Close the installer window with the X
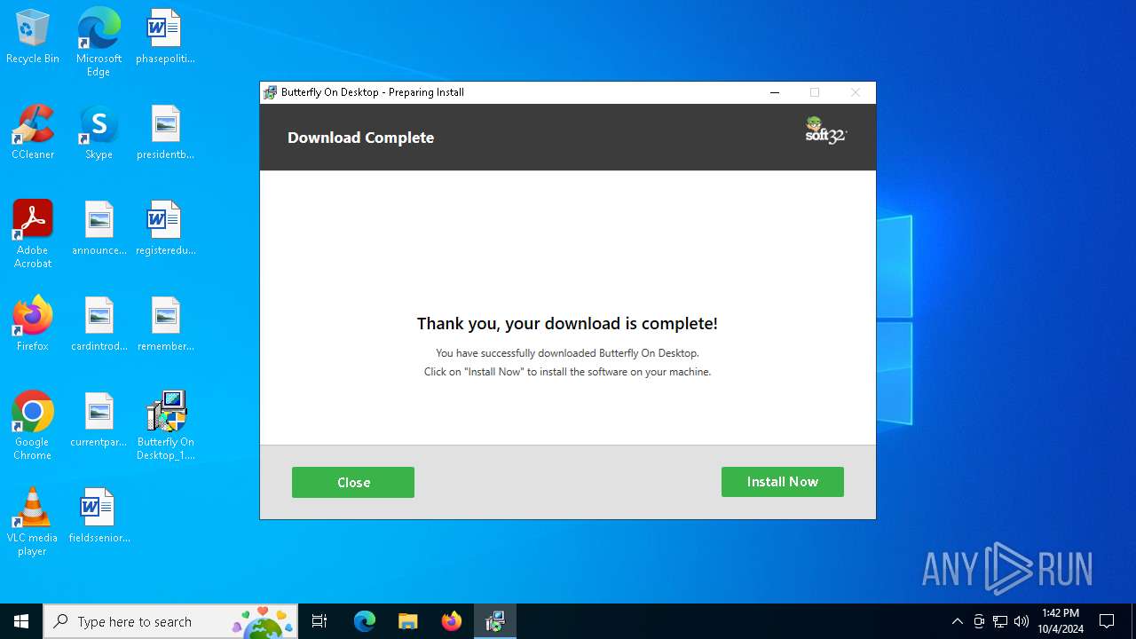This screenshot has width=1136, height=639. click(x=856, y=92)
